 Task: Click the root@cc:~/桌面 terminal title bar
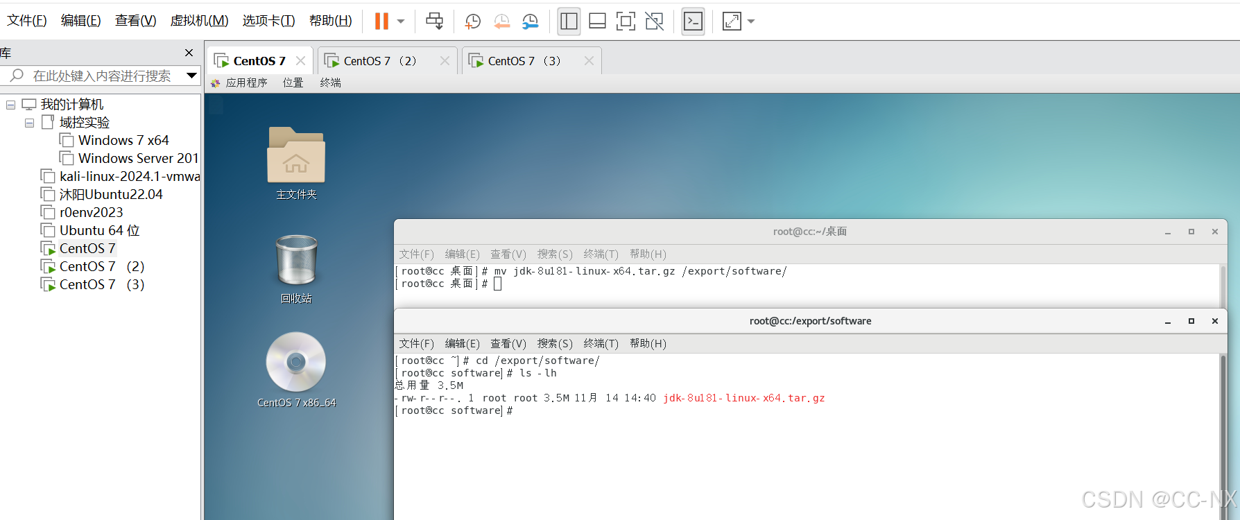tap(810, 232)
